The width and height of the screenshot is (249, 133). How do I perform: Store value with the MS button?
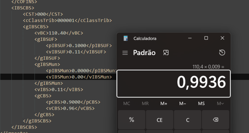coord(202,103)
